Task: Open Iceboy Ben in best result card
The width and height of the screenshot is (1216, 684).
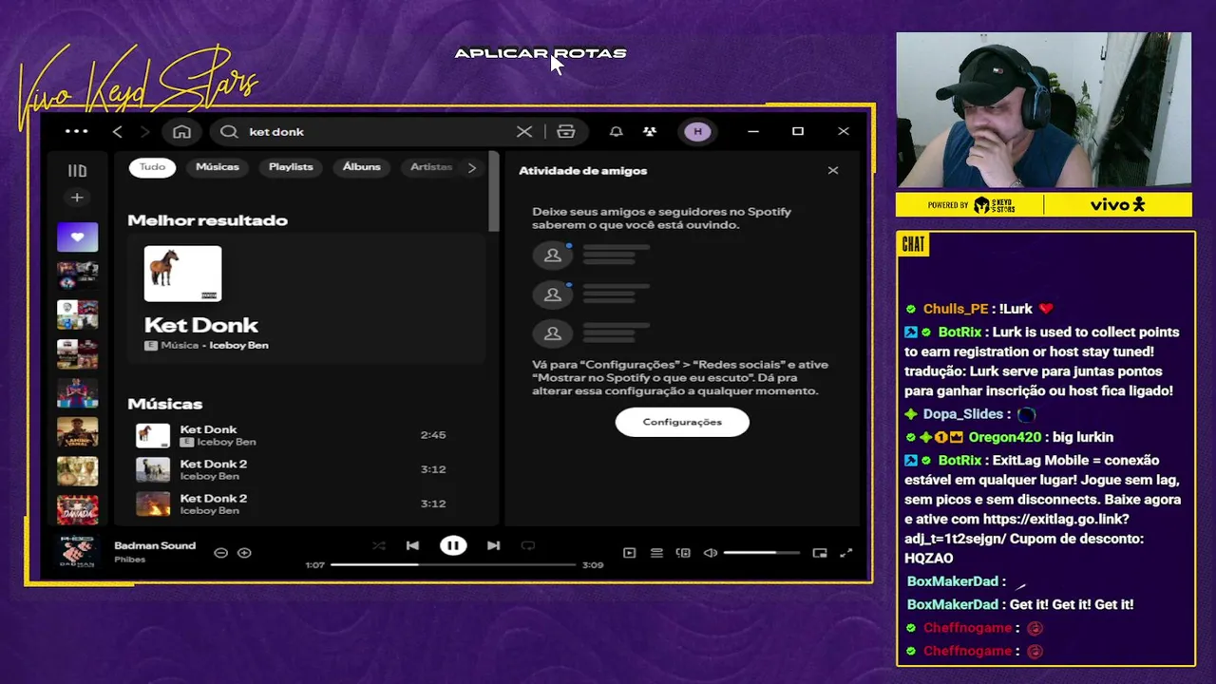Action: [238, 345]
